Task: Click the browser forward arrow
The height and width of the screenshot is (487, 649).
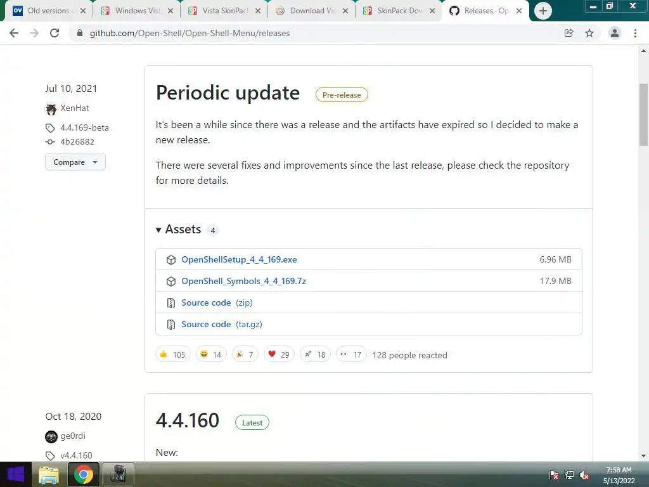Action: pos(34,33)
